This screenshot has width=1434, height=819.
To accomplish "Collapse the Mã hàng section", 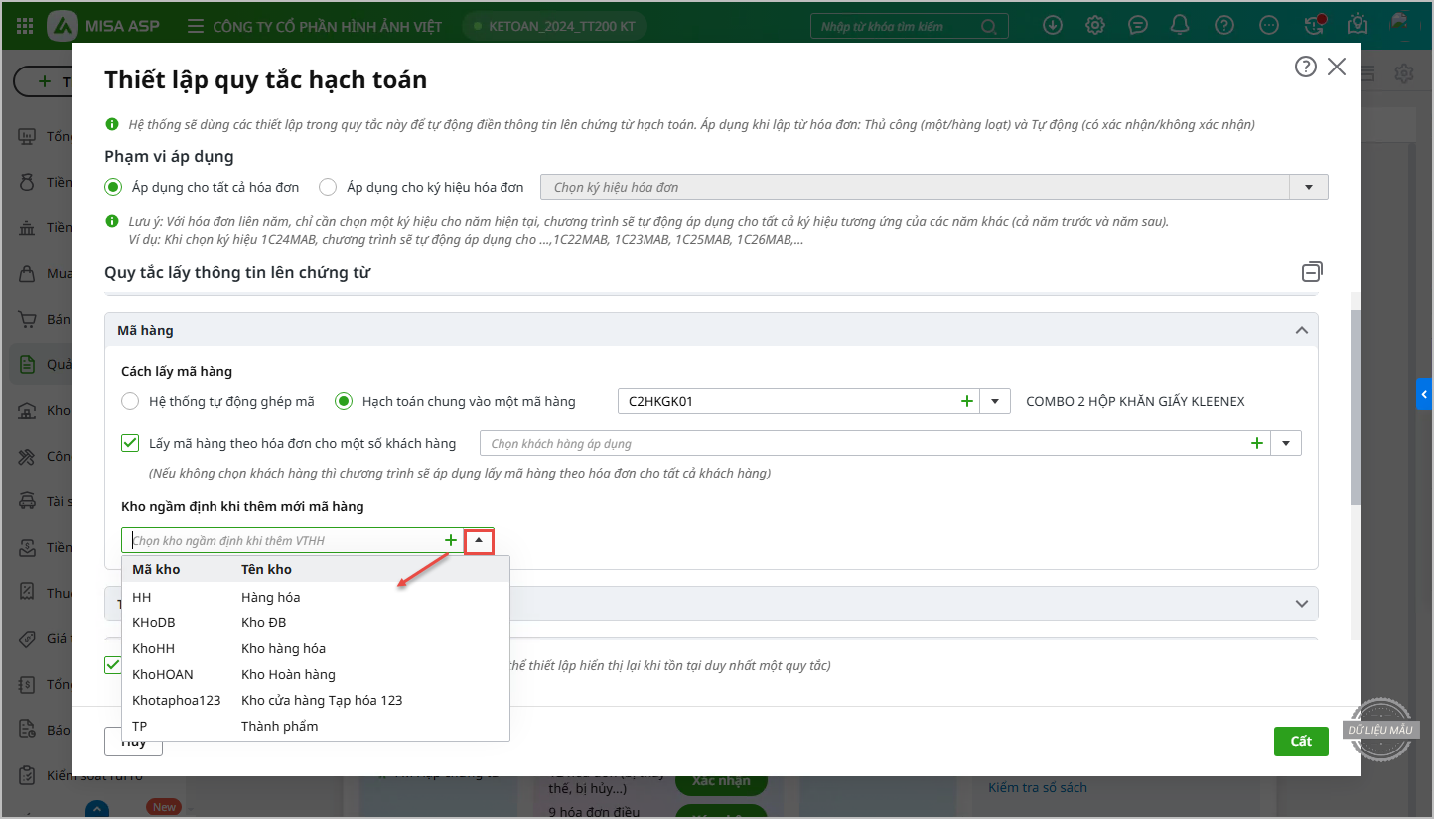I will click(1301, 330).
